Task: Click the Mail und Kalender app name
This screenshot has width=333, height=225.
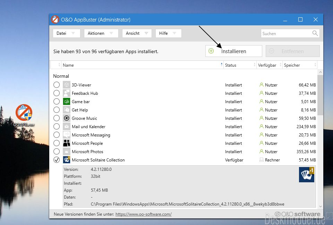Action: pos(88,126)
